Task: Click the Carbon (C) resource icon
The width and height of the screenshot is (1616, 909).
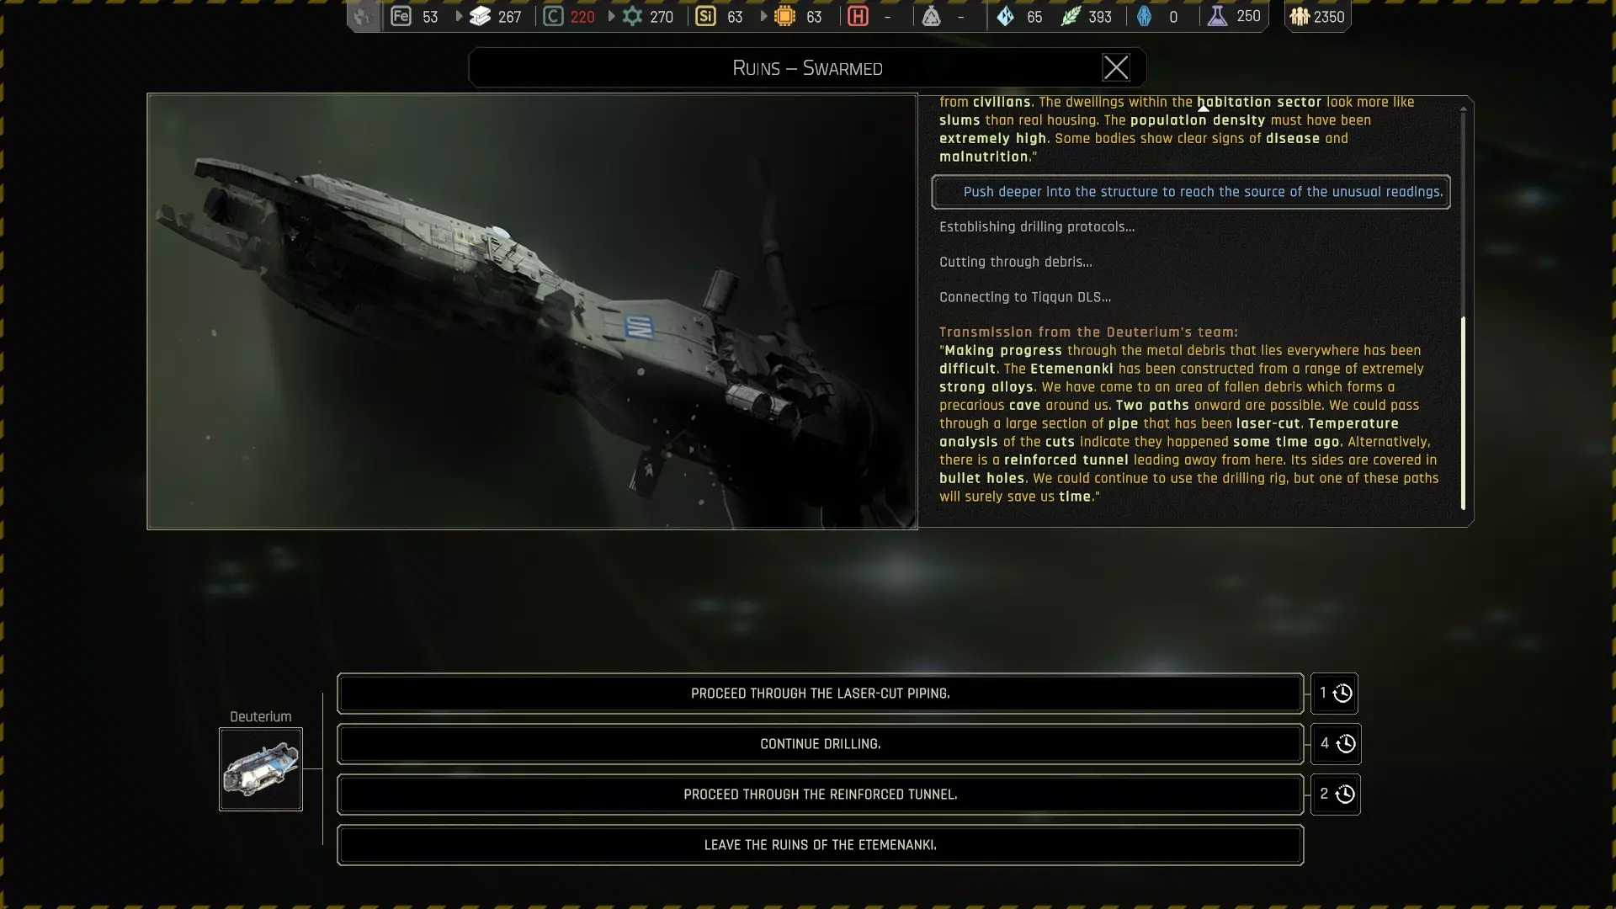Action: click(x=553, y=16)
